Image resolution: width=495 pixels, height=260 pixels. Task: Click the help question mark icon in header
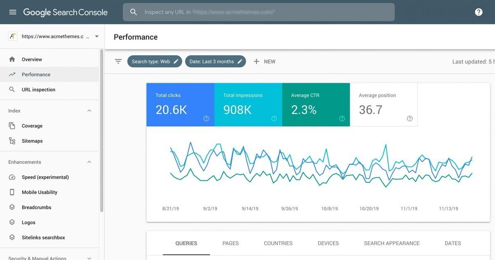click(x=478, y=12)
